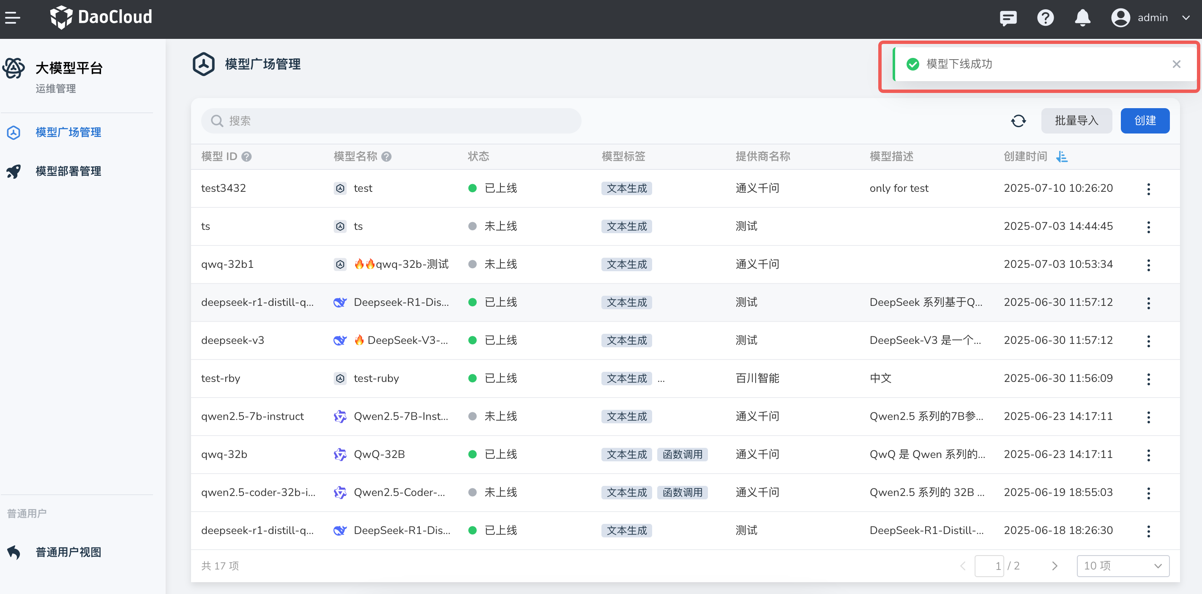
Task: Click the 模型 ID help tooltip icon
Action: (x=247, y=157)
